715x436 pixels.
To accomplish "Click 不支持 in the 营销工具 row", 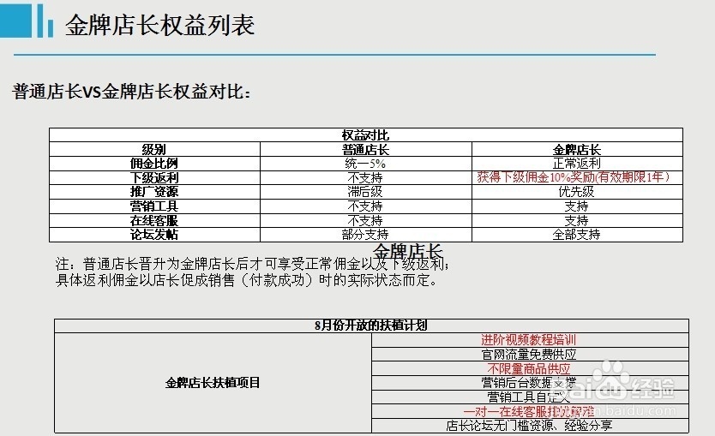I will tap(366, 206).
